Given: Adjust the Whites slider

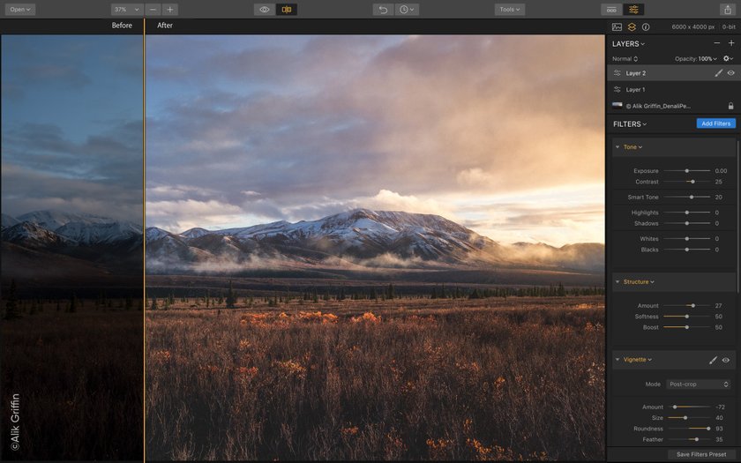Looking at the screenshot, I should pyautogui.click(x=686, y=239).
